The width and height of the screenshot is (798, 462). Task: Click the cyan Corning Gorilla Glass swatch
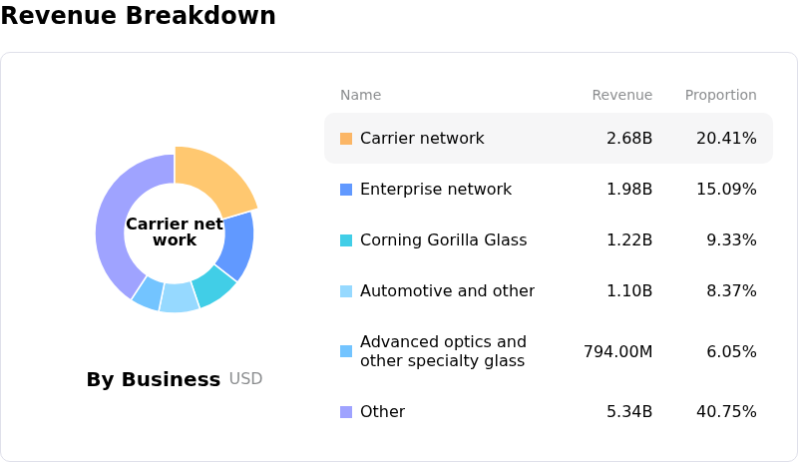[346, 240]
